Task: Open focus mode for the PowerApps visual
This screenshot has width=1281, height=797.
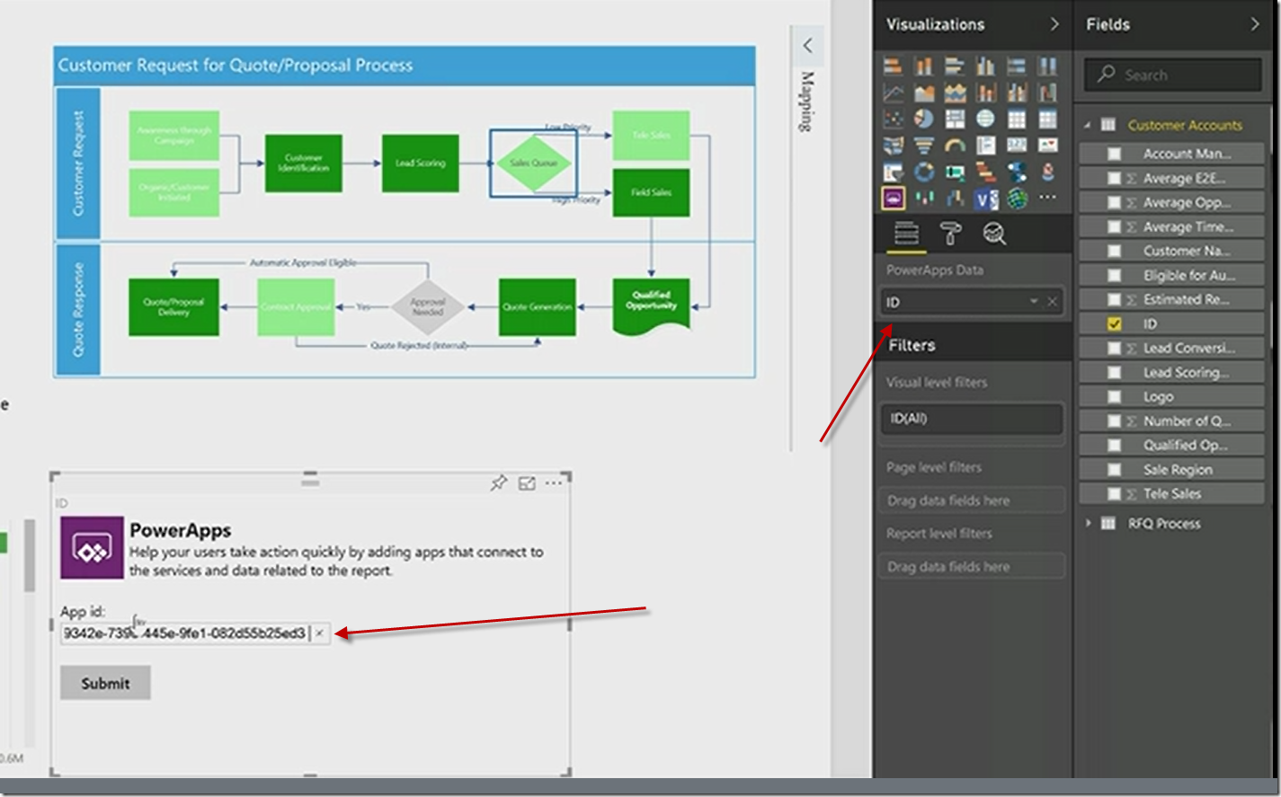Action: point(527,483)
